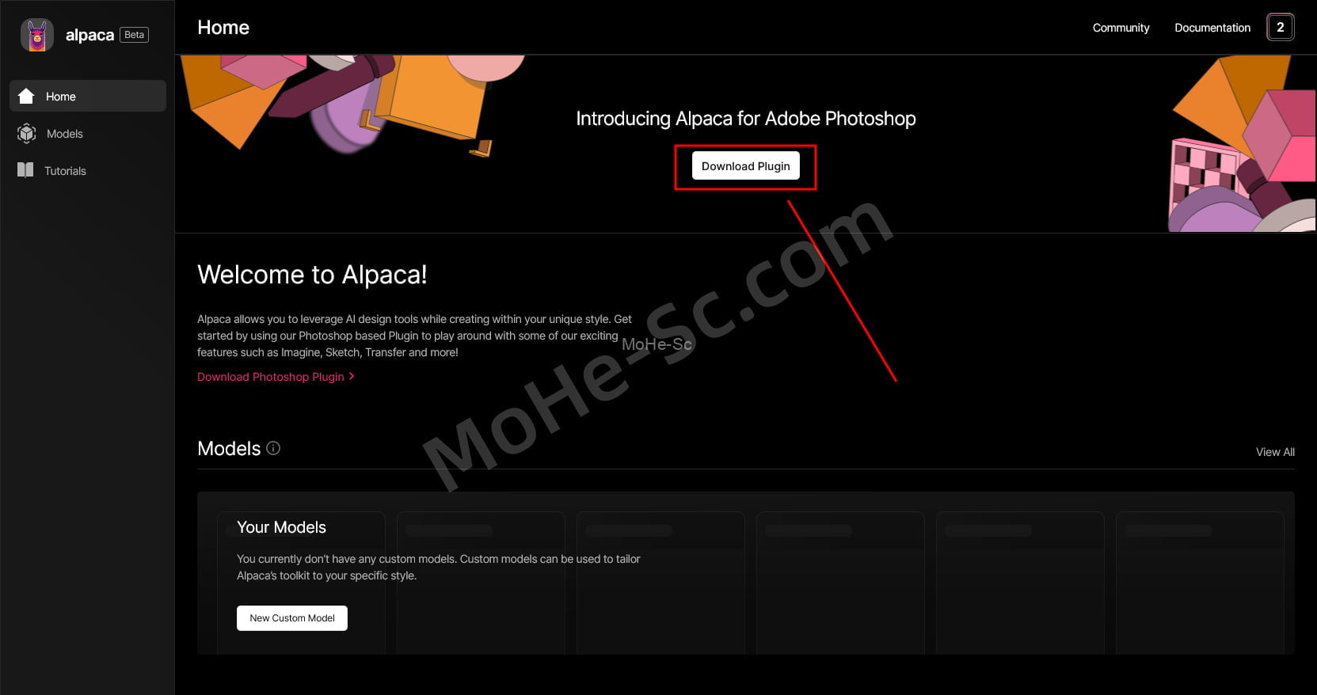The image size is (1317, 695).
Task: Click View All for models
Action: (x=1275, y=452)
